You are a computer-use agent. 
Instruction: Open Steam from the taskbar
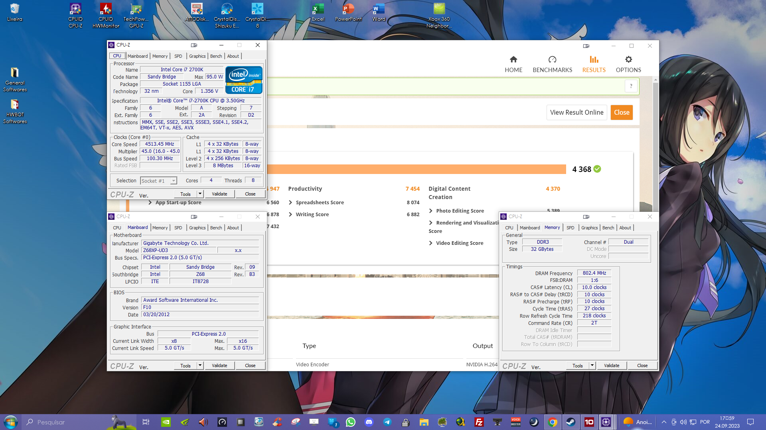(x=571, y=422)
